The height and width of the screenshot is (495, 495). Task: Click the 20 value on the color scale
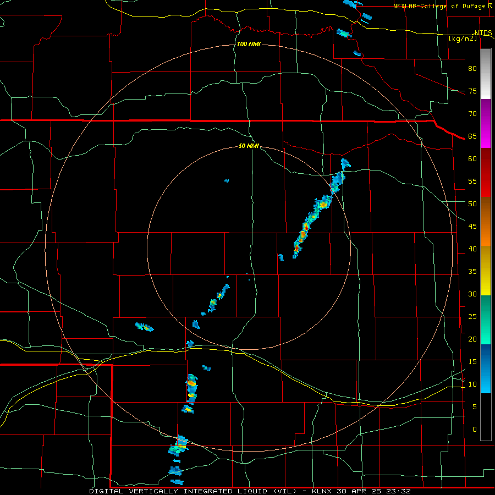(472, 339)
